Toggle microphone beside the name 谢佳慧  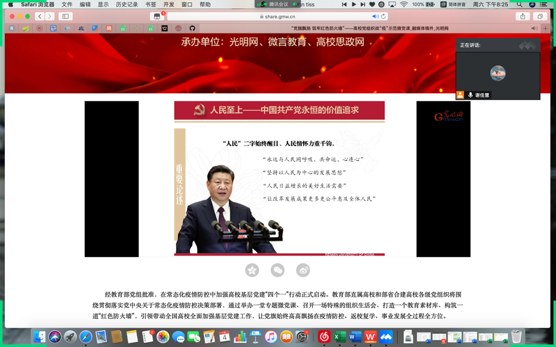point(470,95)
